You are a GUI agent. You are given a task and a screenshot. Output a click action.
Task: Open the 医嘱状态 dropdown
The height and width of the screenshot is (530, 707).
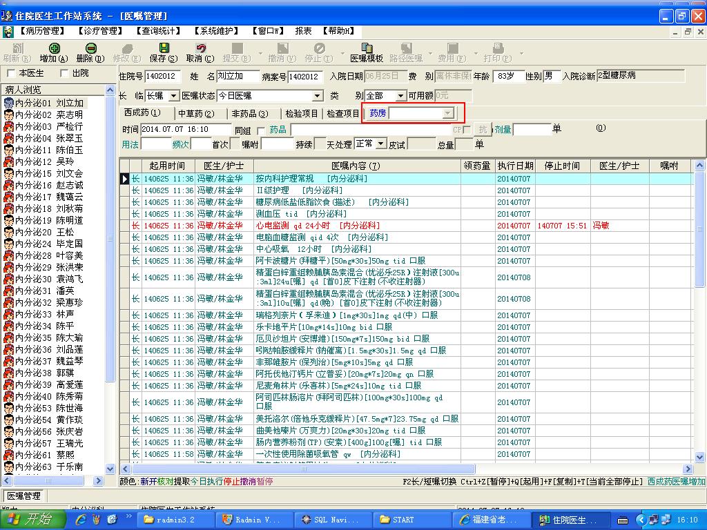(318, 96)
